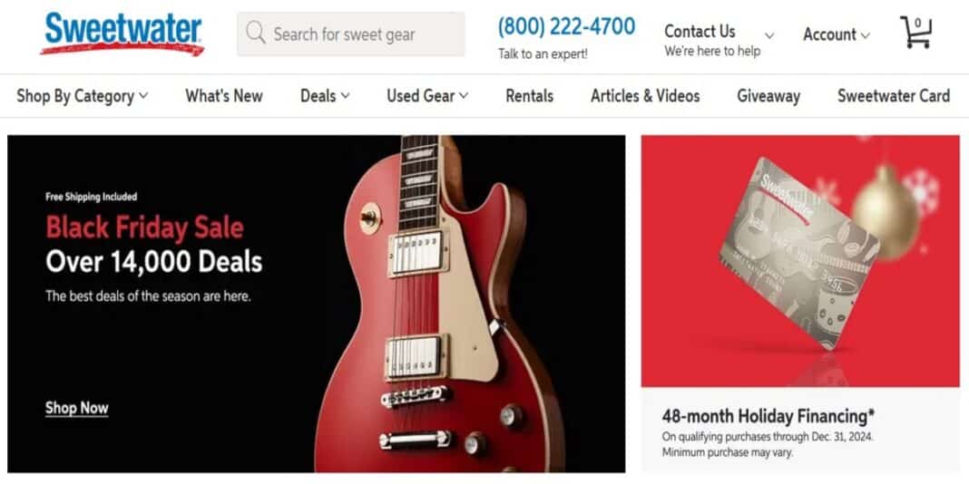Open the Account dropdown menu
Image resolution: width=969 pixels, height=484 pixels.
pyautogui.click(x=837, y=35)
